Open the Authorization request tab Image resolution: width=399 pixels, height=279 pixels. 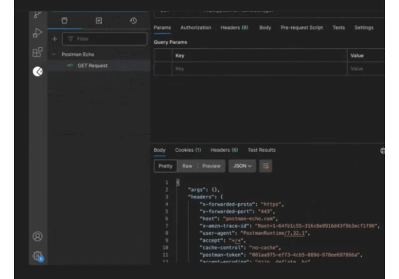pyautogui.click(x=196, y=27)
